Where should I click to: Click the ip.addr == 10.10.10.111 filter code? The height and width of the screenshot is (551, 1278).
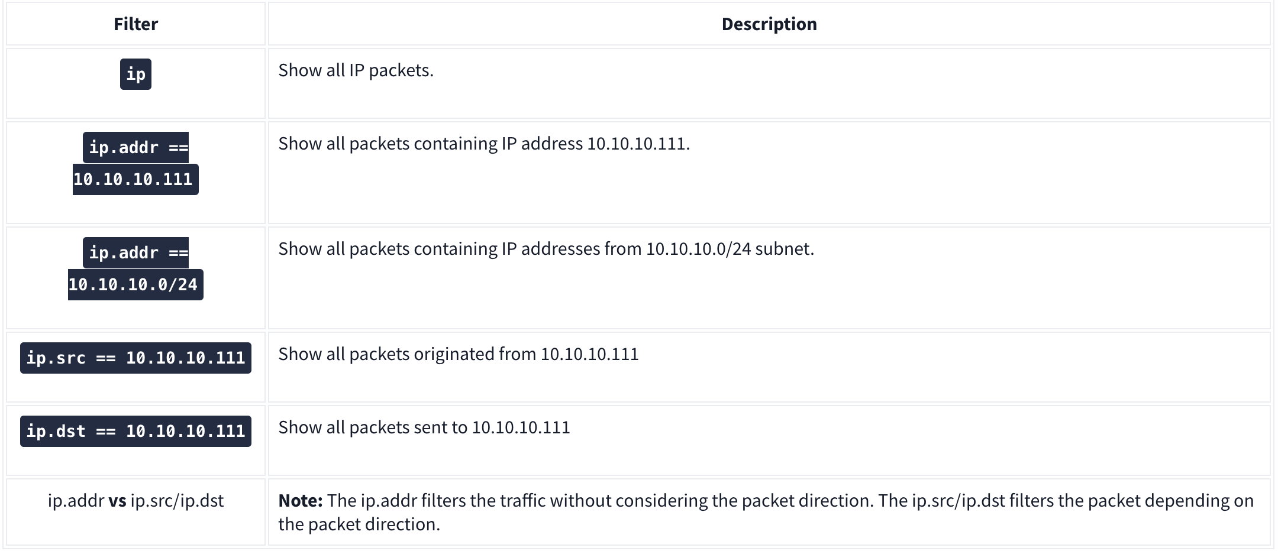click(x=135, y=163)
